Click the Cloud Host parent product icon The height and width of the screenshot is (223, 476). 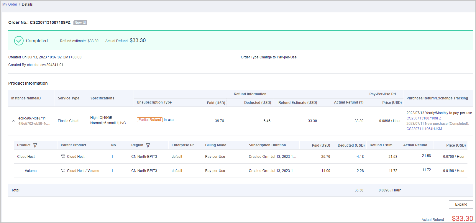point(63,156)
